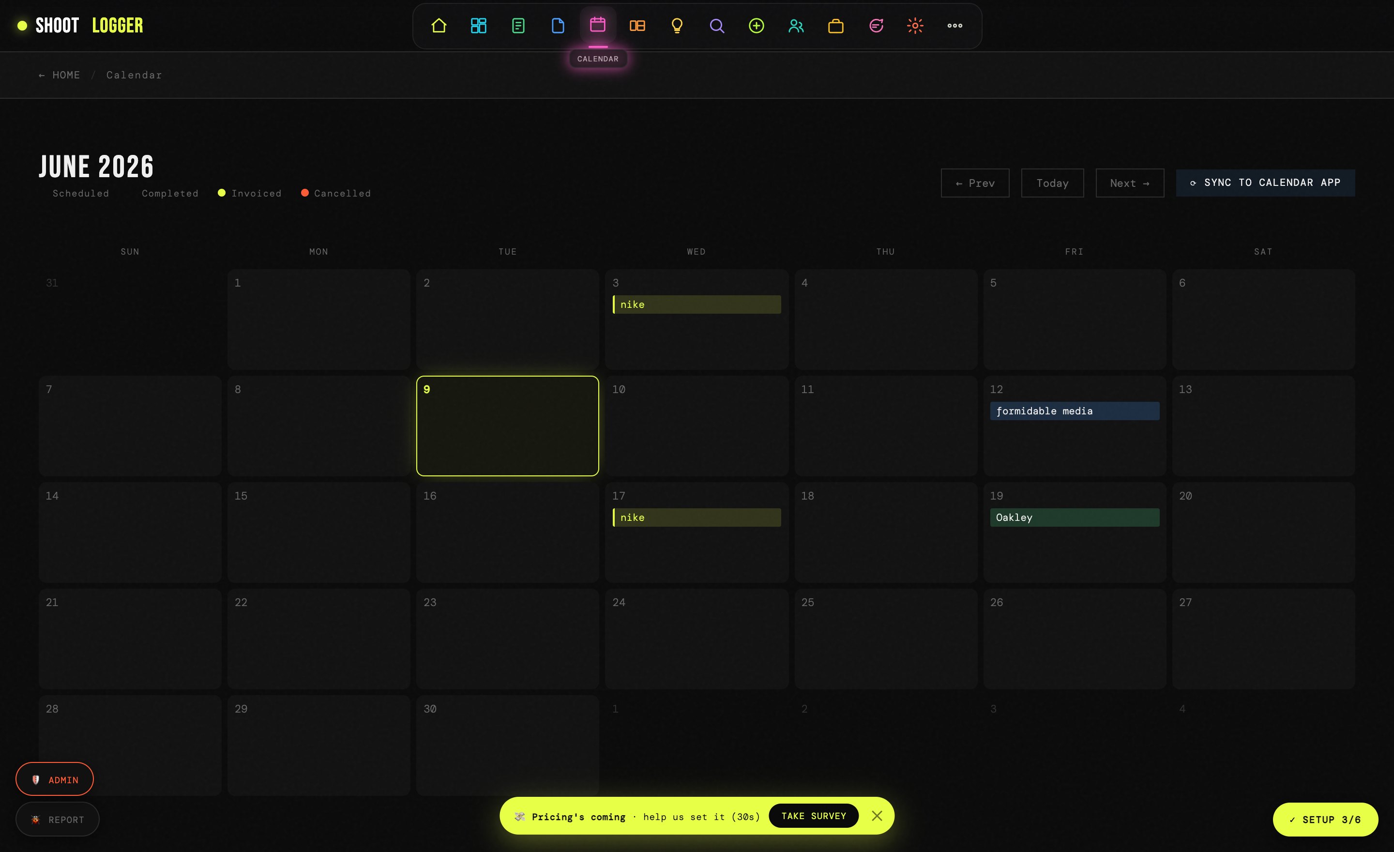The height and width of the screenshot is (852, 1394).
Task: Open the green lined-document icon
Action: [x=518, y=26]
